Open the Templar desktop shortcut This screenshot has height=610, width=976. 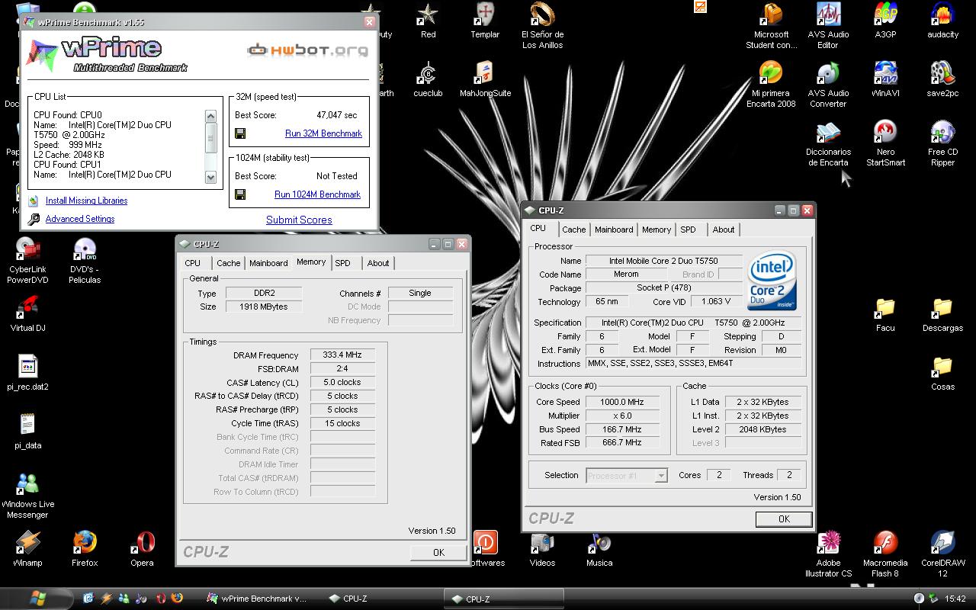[485, 21]
